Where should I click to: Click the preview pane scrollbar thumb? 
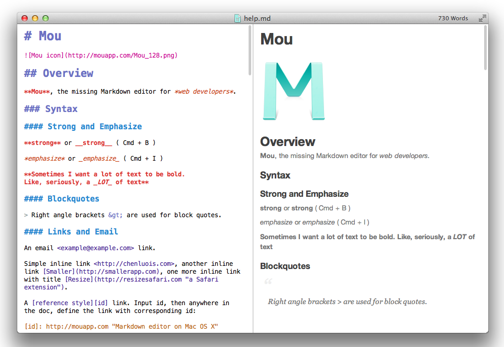click(485, 48)
